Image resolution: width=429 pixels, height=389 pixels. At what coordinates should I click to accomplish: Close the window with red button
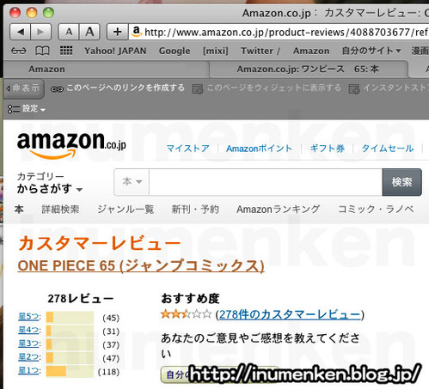tap(15, 13)
